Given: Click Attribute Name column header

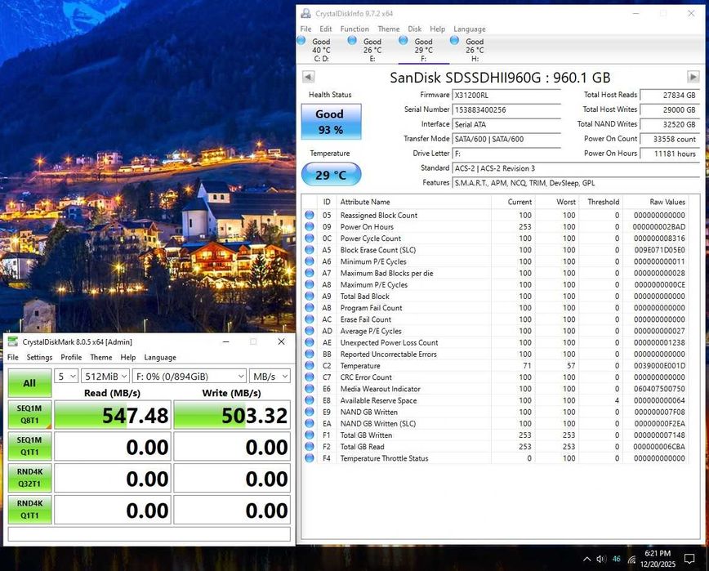Looking at the screenshot, I should [365, 202].
